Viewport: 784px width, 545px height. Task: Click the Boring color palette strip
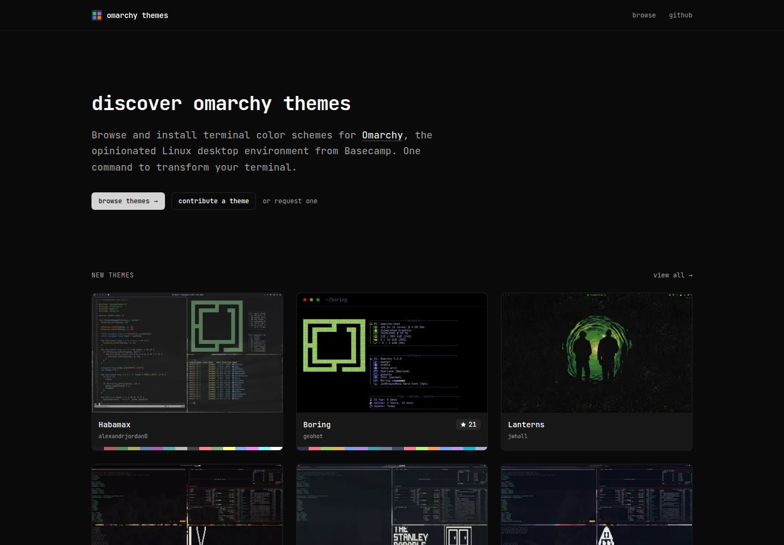(392, 449)
